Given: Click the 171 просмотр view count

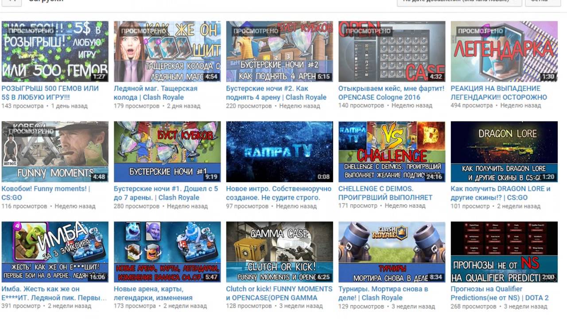Looking at the screenshot, I should click(358, 206).
